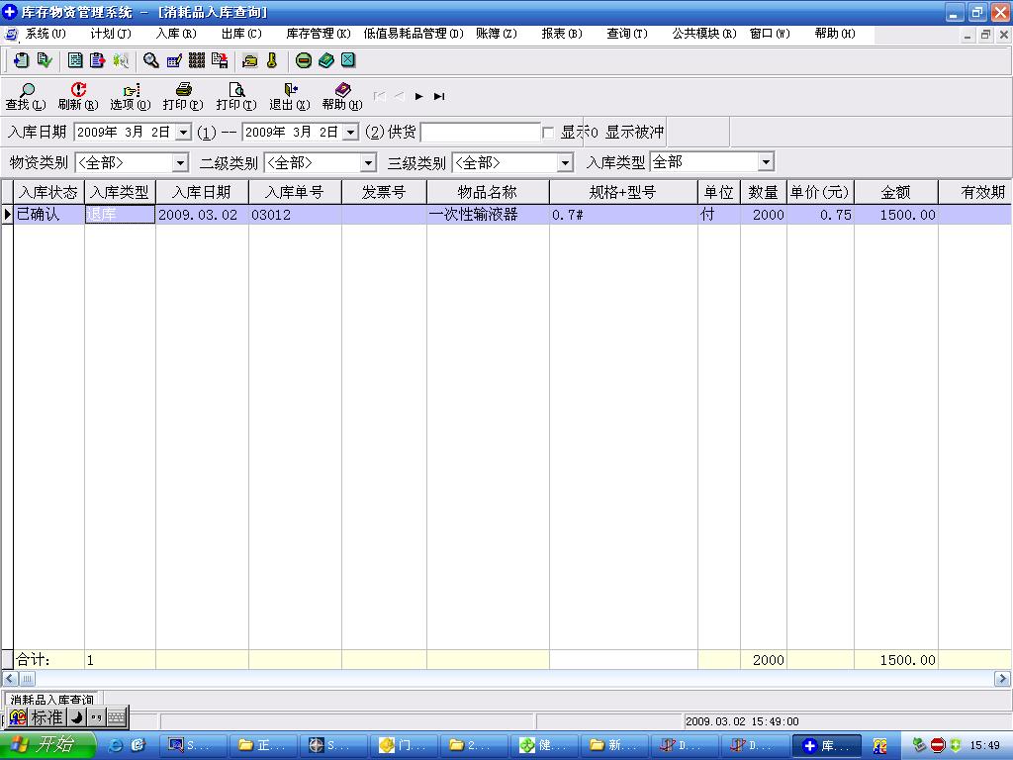1013x760 pixels.
Task: Toggle the 显示0 checkbox
Action: tap(548, 133)
